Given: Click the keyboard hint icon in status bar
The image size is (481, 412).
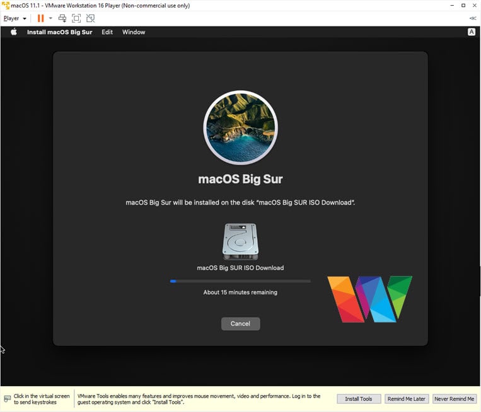Looking at the screenshot, I should 7,399.
